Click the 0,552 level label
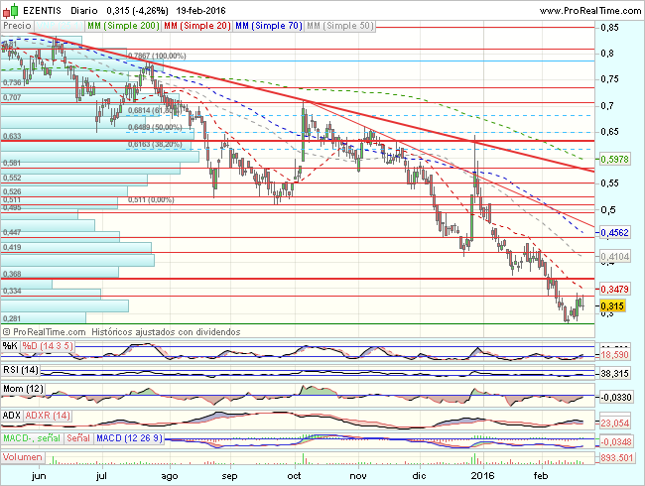 [x=12, y=178]
